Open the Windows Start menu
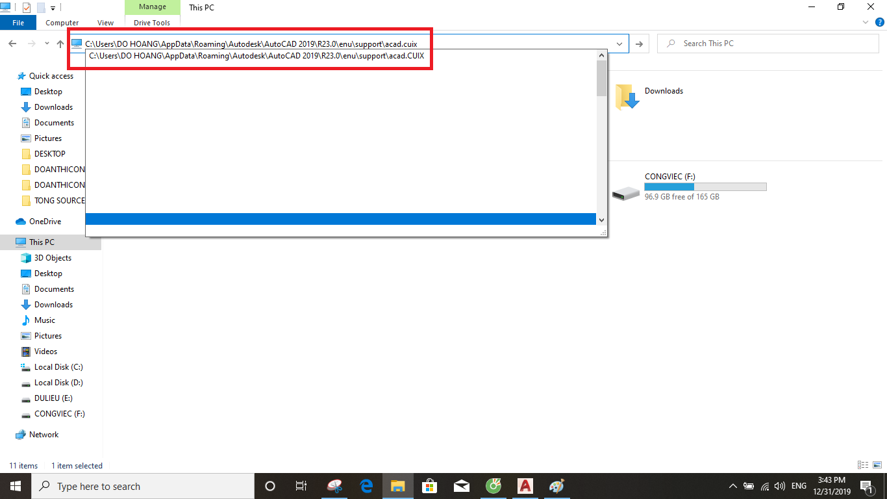 (x=16, y=486)
